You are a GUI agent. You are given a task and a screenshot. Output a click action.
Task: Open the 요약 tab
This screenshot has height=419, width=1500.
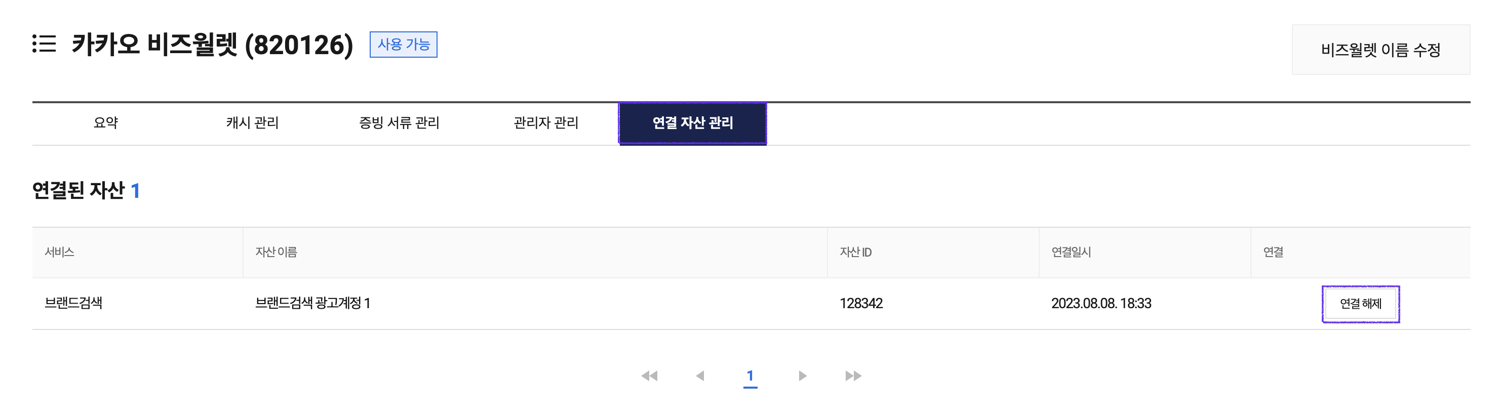(106, 123)
